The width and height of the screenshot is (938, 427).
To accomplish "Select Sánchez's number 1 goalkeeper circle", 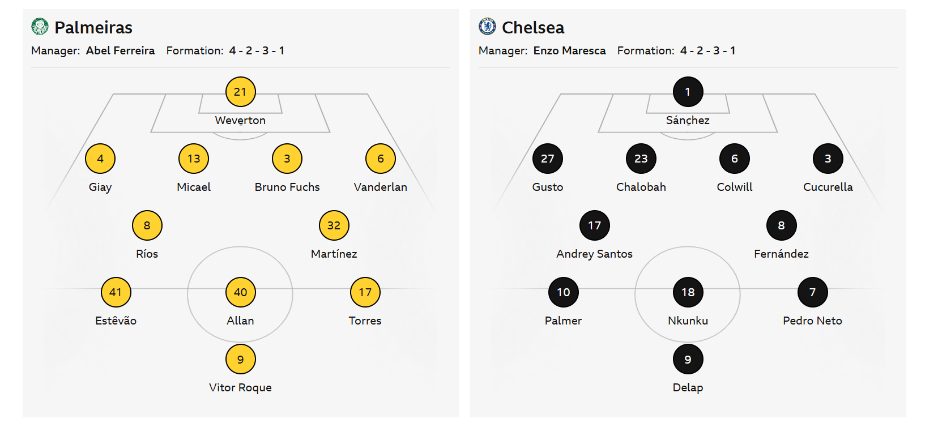I will pyautogui.click(x=688, y=92).
